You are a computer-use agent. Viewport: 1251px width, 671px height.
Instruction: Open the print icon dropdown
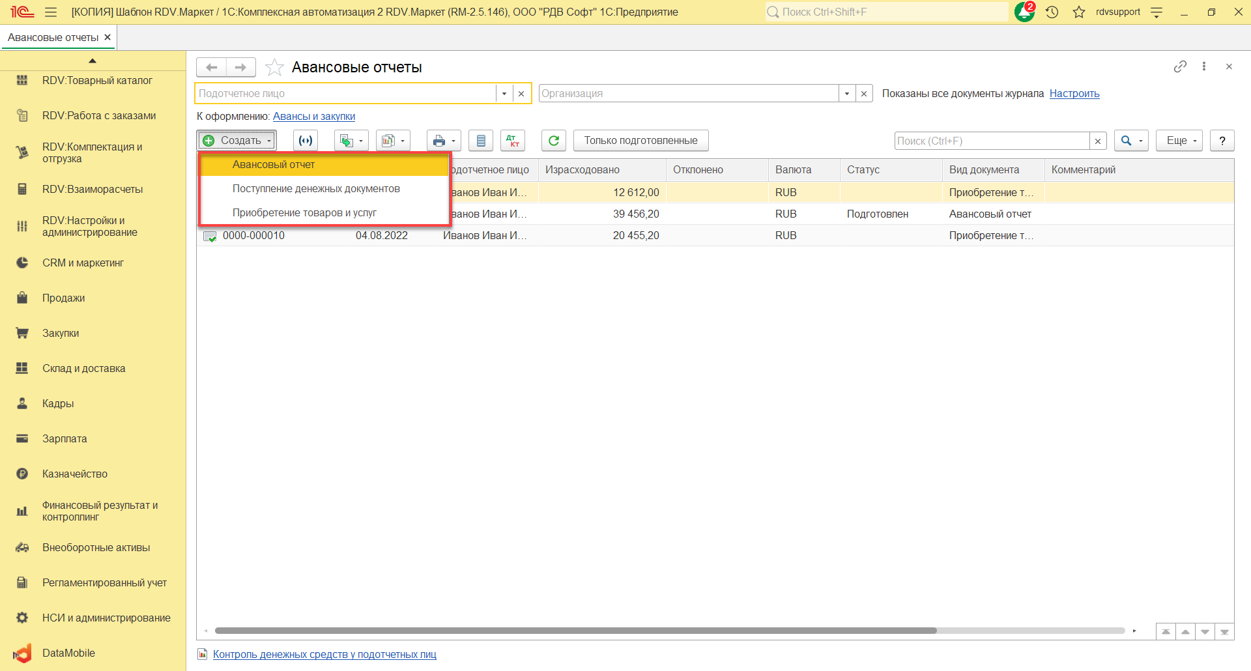(444, 141)
